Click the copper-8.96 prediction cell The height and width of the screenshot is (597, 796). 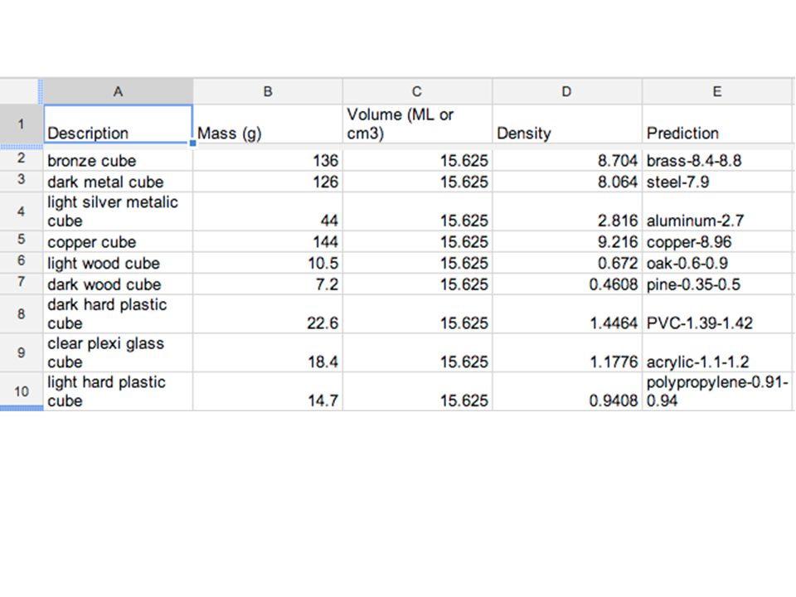tap(716, 241)
